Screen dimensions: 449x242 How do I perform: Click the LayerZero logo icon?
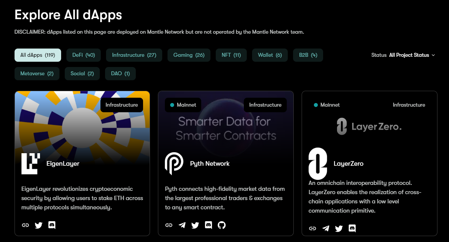point(318,163)
